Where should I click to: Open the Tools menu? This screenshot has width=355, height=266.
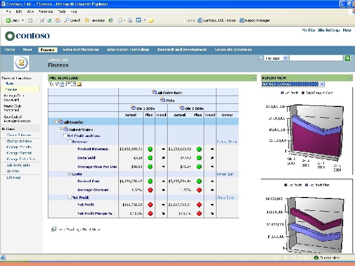[62, 11]
